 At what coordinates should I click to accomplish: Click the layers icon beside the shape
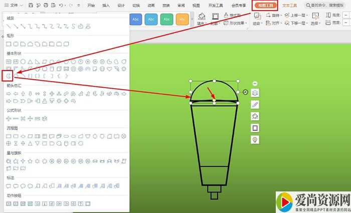[255, 93]
